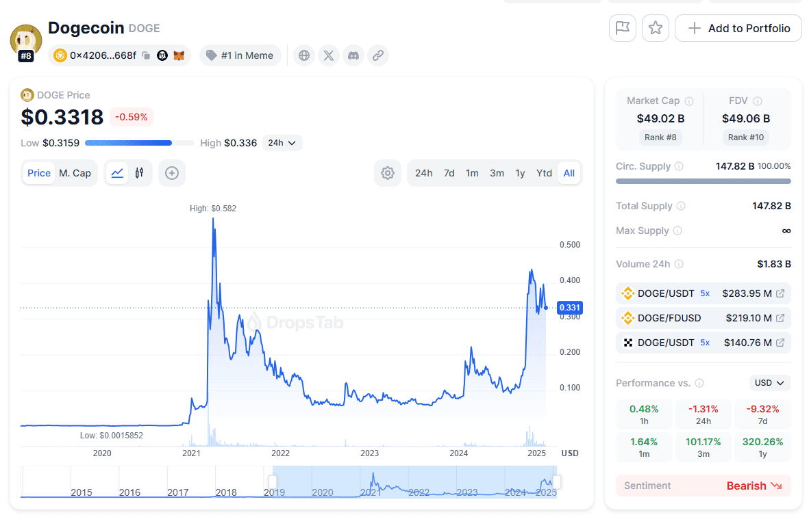Click the Dogecoin logo avatar
809x517 pixels.
[26, 40]
